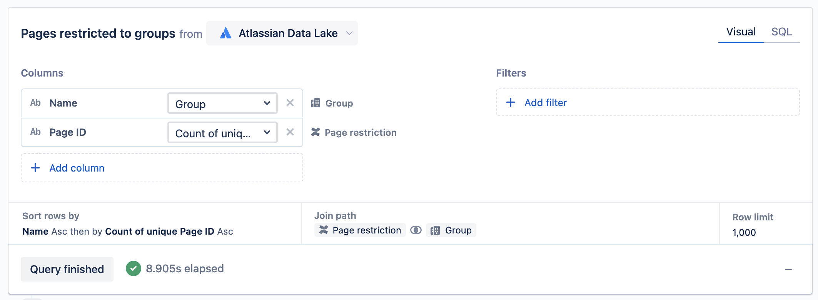Click the Confluence icon in the Join path chip
This screenshot has width=818, height=300.
tap(324, 230)
